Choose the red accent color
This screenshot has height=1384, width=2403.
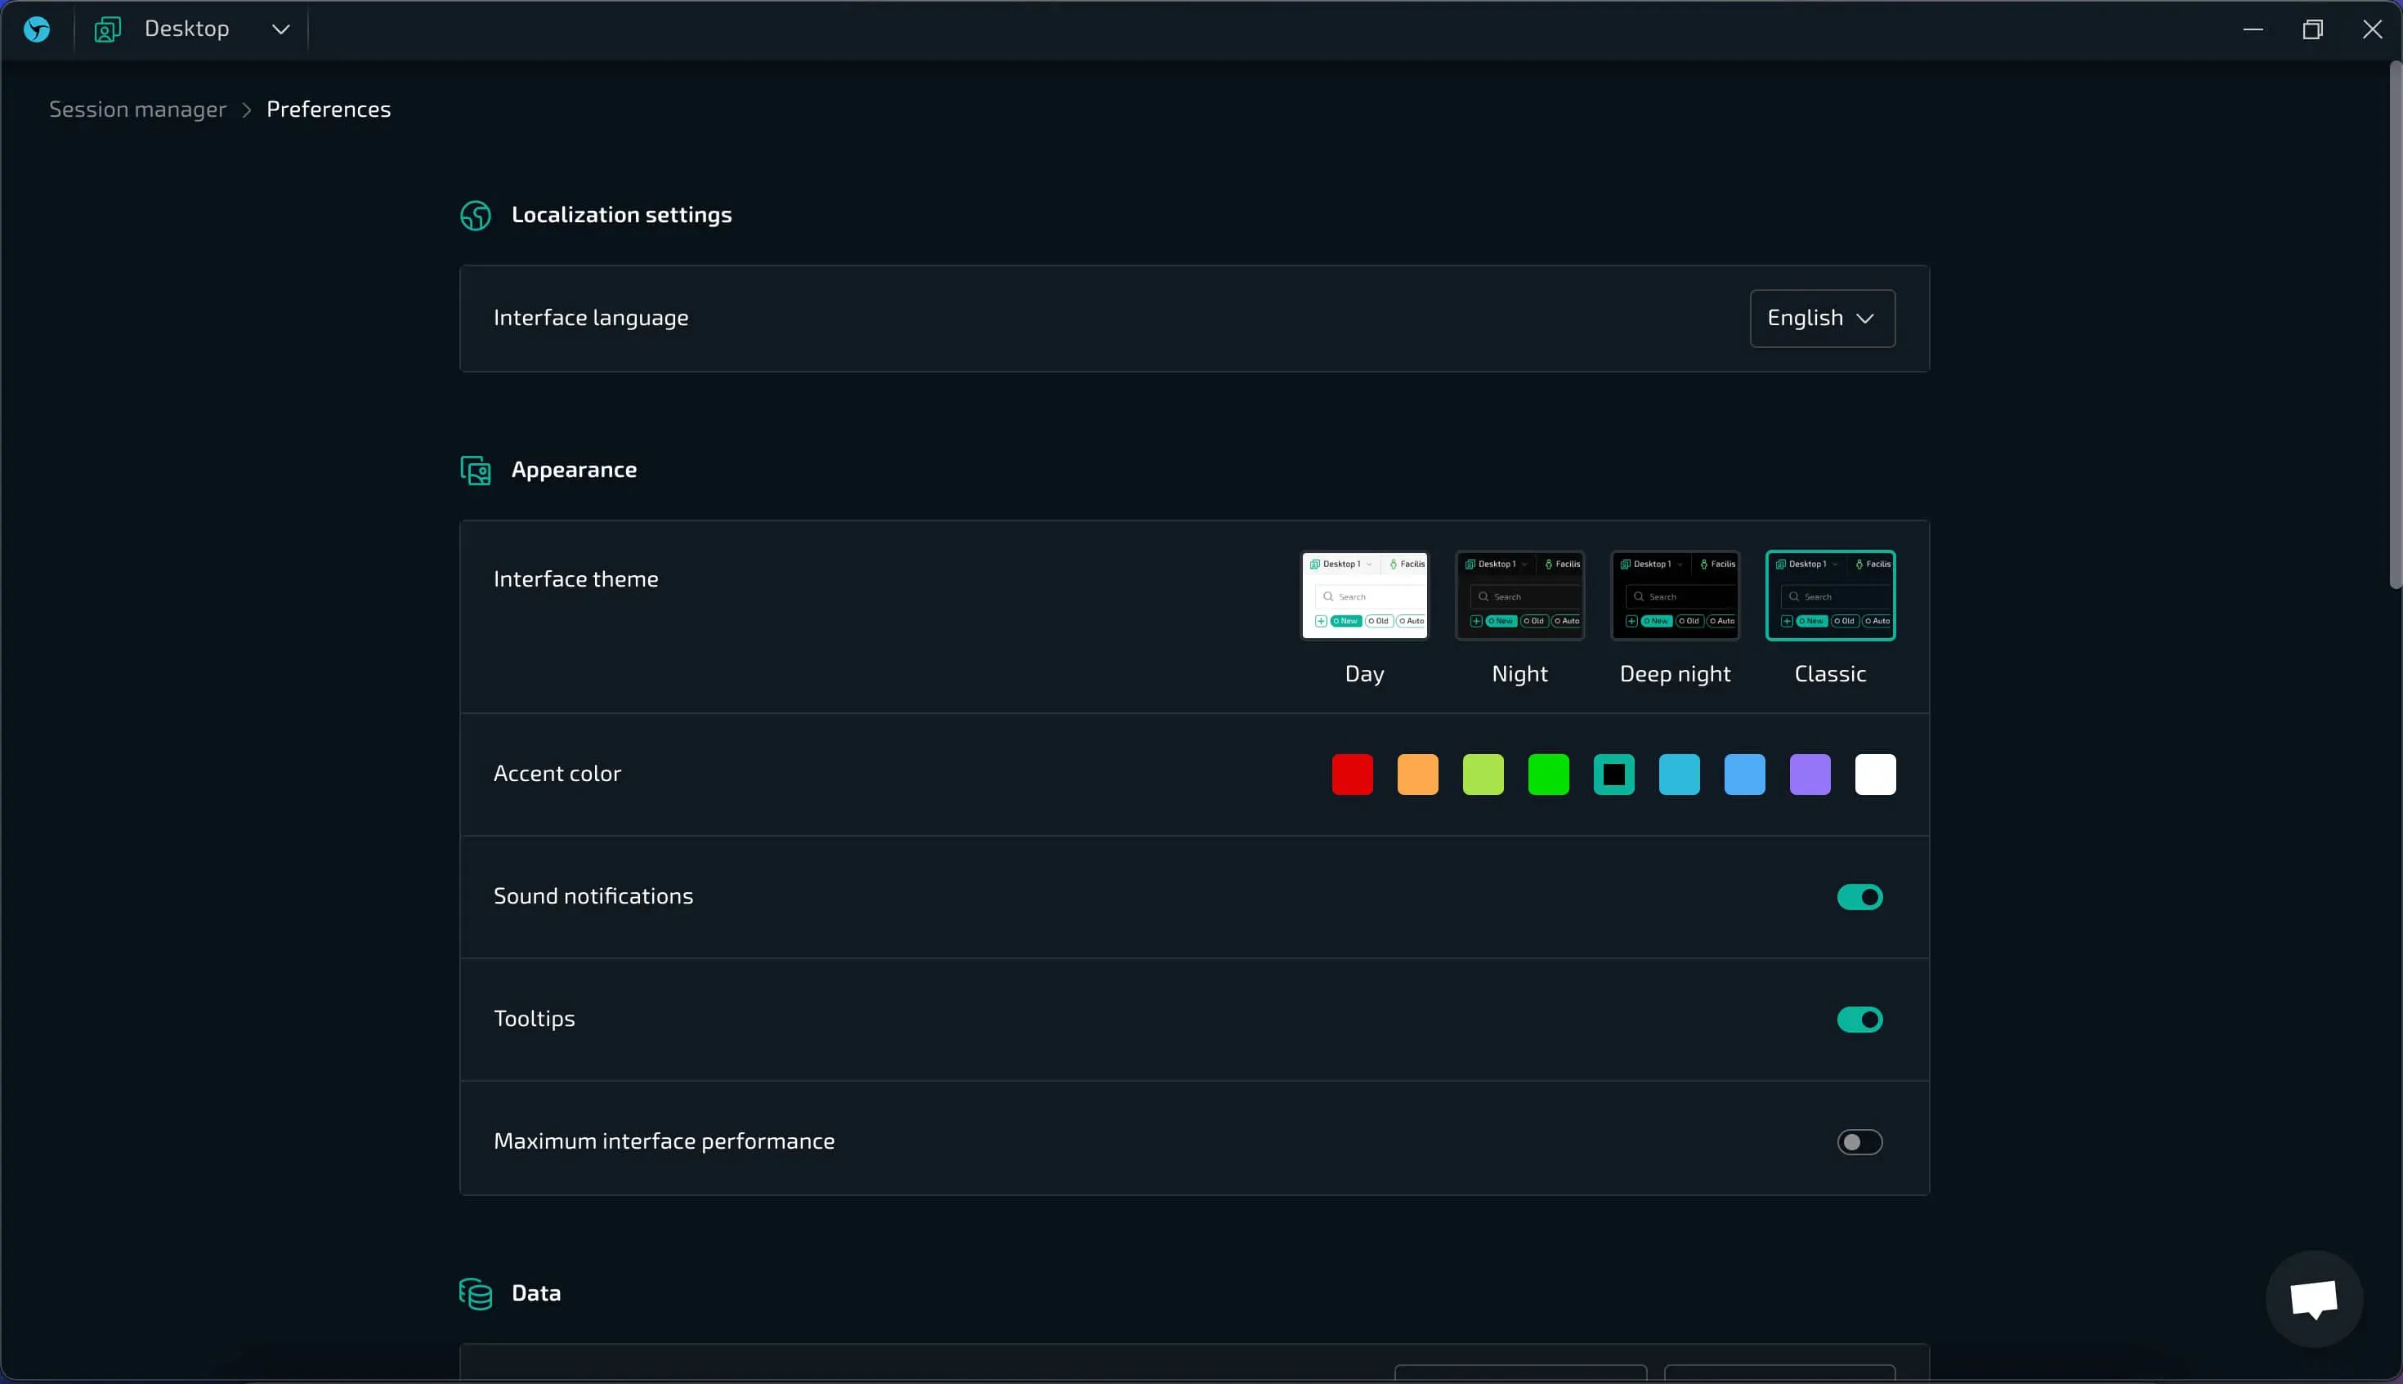[1352, 775]
